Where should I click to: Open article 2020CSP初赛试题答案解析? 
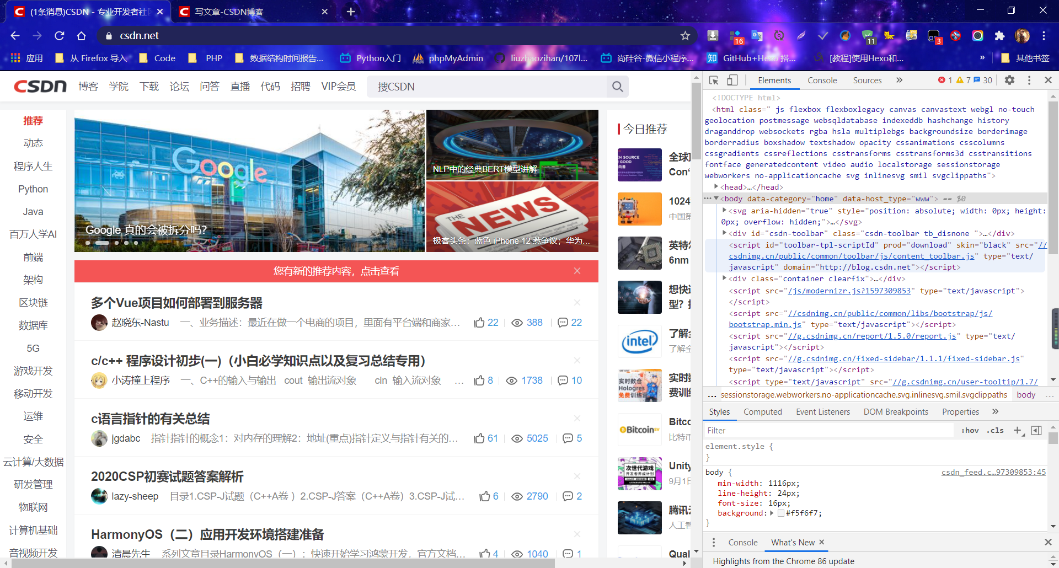click(x=167, y=476)
